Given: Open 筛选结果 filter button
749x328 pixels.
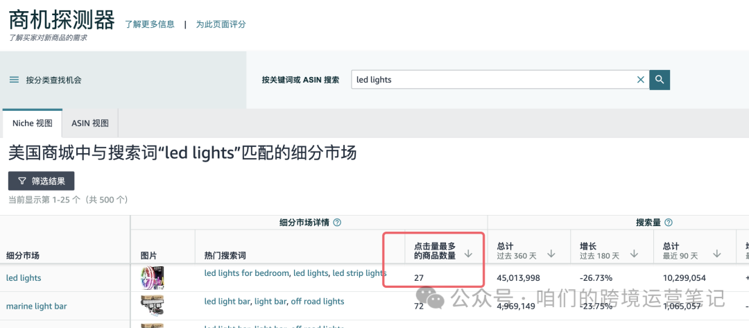Looking at the screenshot, I should click(42, 181).
